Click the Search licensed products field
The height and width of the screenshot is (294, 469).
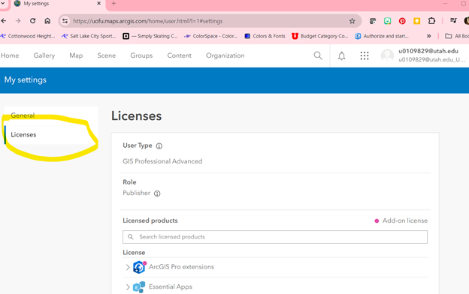[x=275, y=237]
